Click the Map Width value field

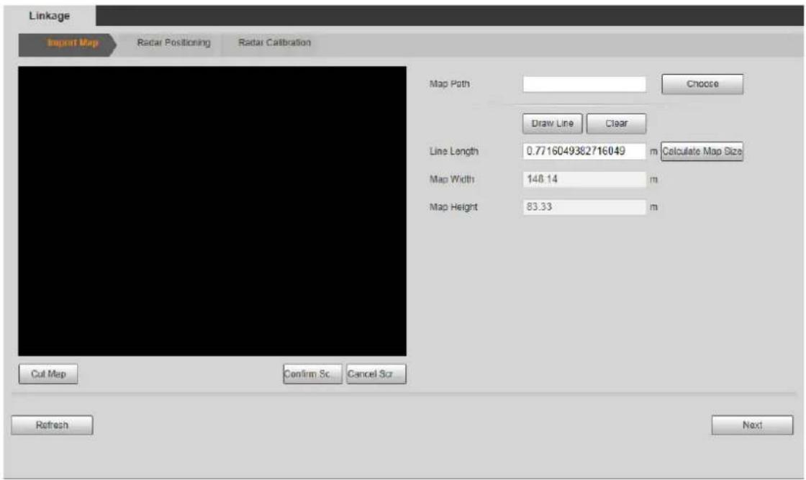click(584, 179)
